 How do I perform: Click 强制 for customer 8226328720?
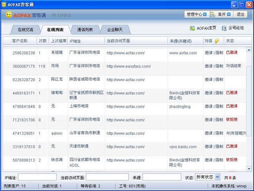click(x=219, y=79)
